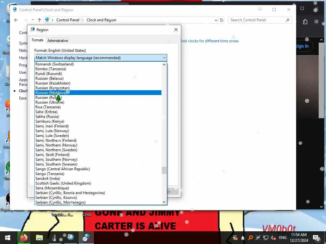Click the Up arrow navigation button
This screenshot has width=326, height=244.
click(x=39, y=20)
